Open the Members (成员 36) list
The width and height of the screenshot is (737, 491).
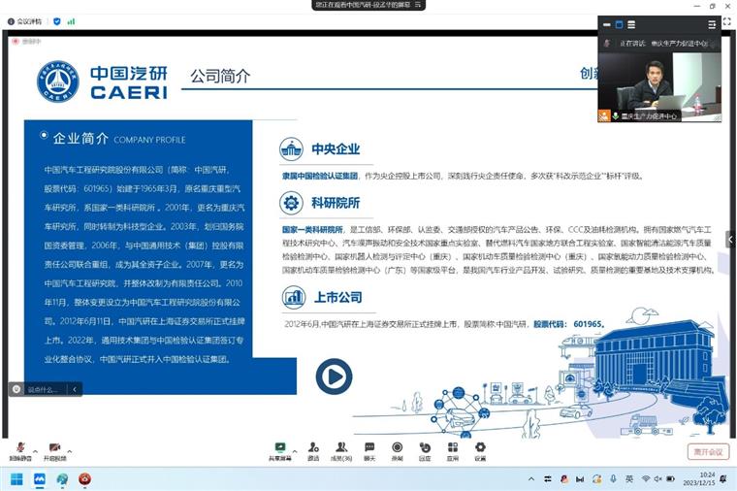[341, 451]
